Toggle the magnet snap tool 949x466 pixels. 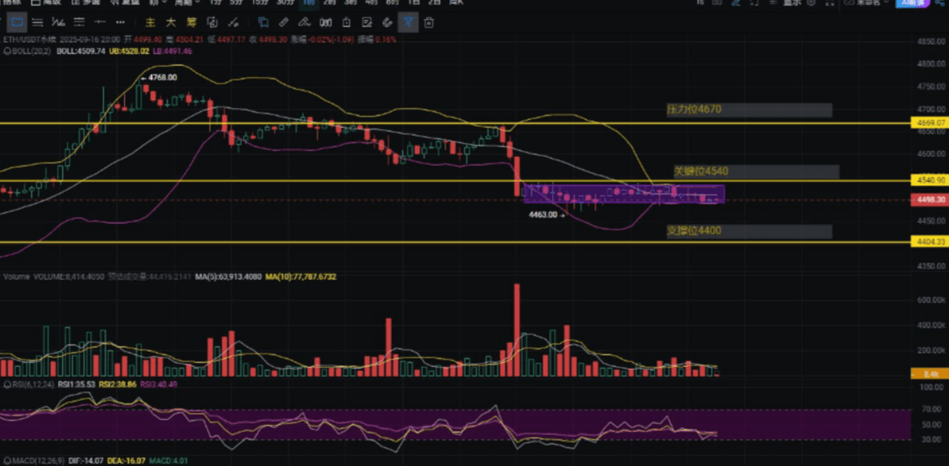(387, 22)
